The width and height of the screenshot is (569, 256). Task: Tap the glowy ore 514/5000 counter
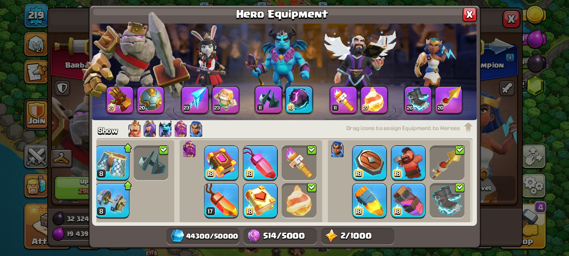pos(280,236)
